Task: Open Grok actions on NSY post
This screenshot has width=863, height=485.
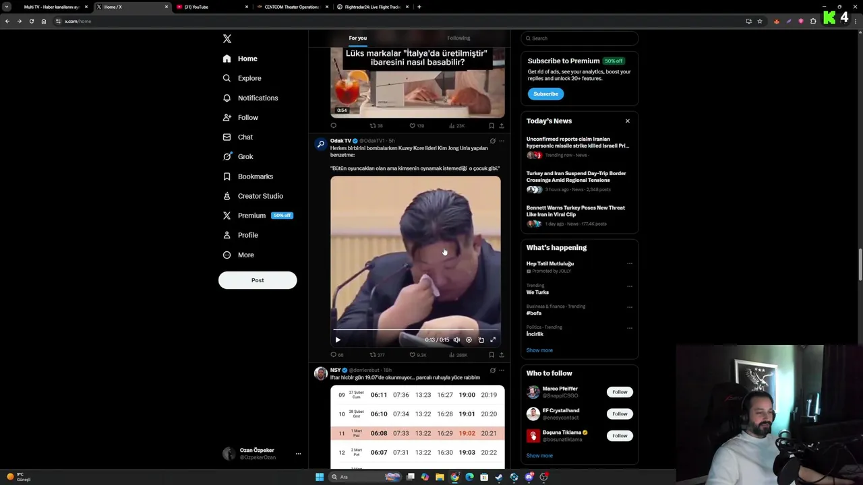Action: pyautogui.click(x=492, y=370)
